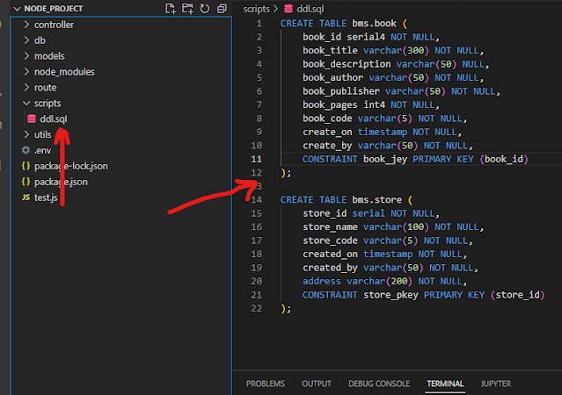Click the JS icon of test.js
562x395 pixels.
[26, 197]
